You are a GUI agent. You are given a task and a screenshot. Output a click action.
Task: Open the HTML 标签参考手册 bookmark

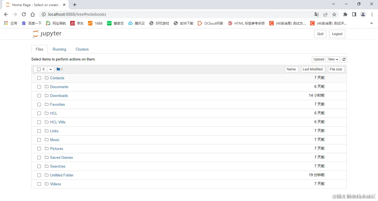[246, 23]
